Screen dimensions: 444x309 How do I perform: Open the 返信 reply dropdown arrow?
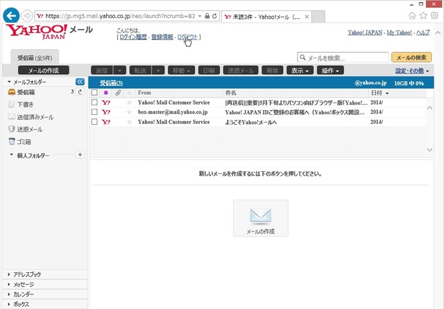120,71
